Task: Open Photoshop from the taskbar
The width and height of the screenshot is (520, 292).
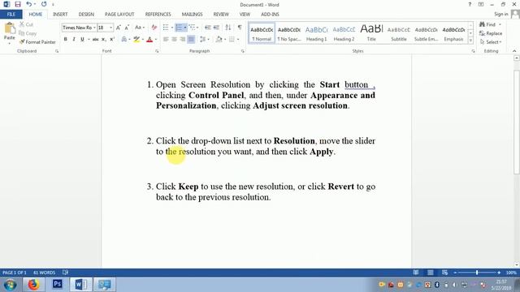Action: click(x=58, y=285)
